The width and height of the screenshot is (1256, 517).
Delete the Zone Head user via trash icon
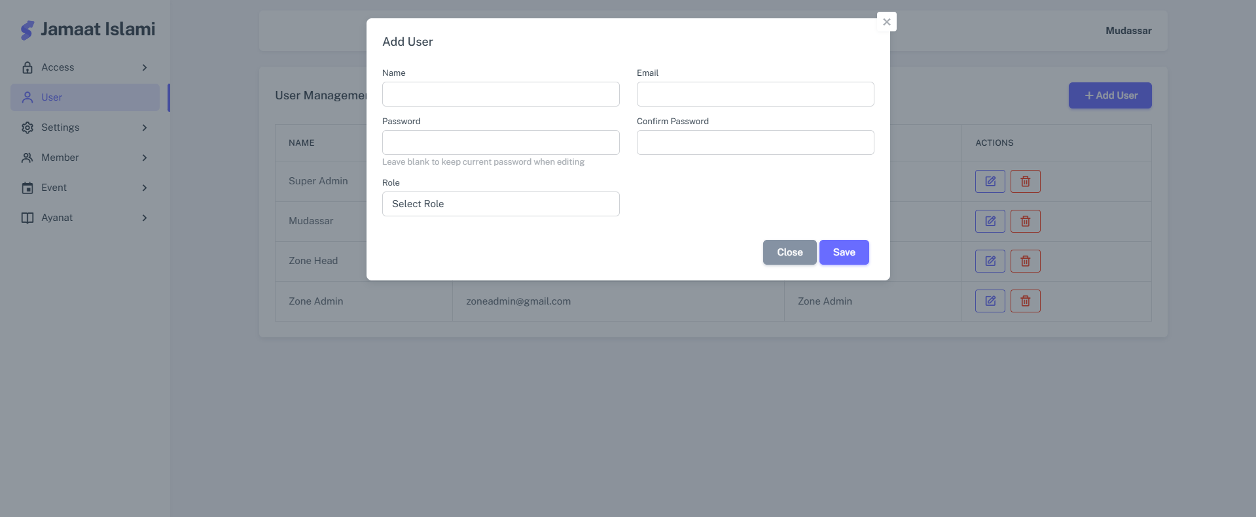pyautogui.click(x=1025, y=261)
